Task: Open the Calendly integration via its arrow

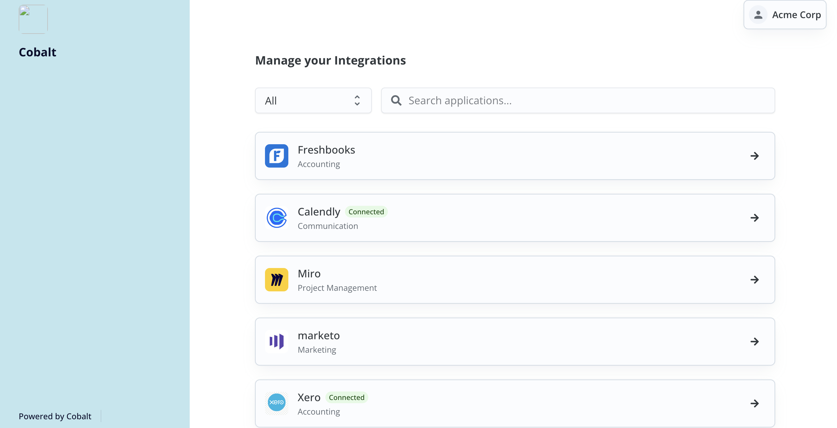Action: 755,218
